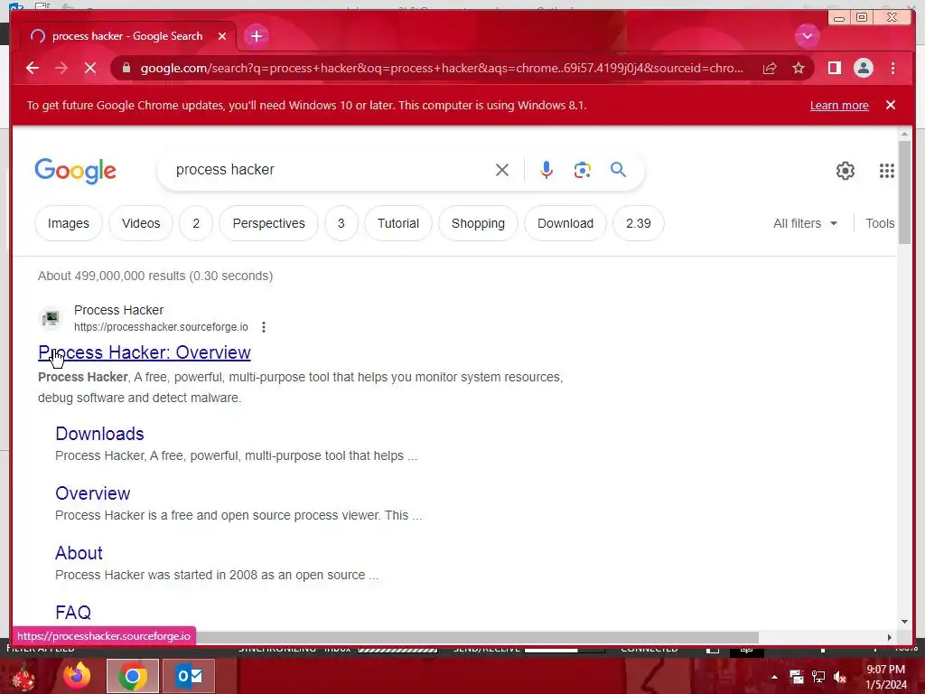Open the tab search dropdown arrow

pyautogui.click(x=807, y=36)
